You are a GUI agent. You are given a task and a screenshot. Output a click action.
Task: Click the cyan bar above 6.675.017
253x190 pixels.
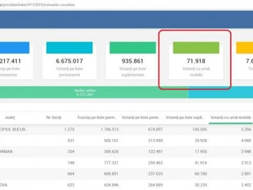click(x=69, y=47)
